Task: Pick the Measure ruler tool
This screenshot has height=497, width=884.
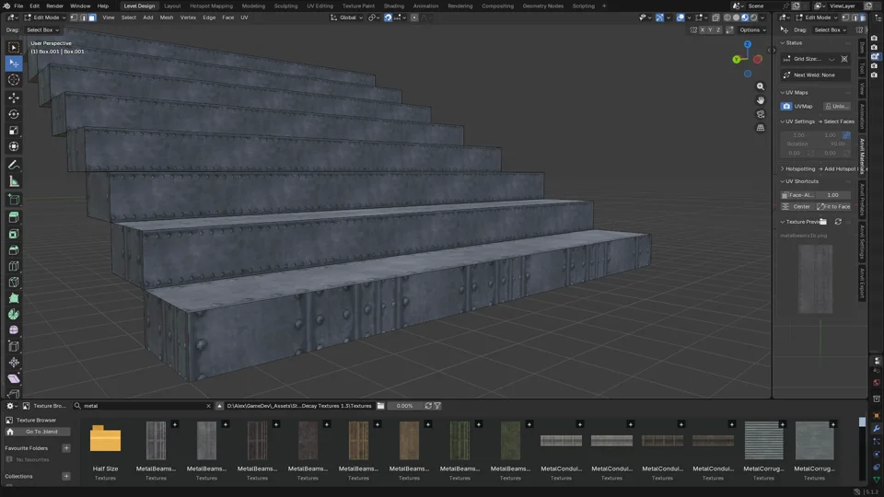Action: [x=14, y=181]
